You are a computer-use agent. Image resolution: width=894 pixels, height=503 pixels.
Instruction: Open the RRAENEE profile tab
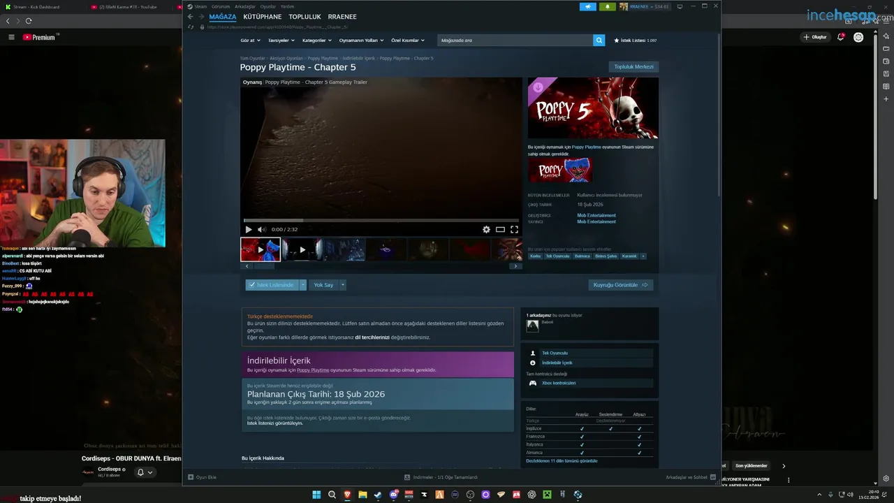point(342,17)
